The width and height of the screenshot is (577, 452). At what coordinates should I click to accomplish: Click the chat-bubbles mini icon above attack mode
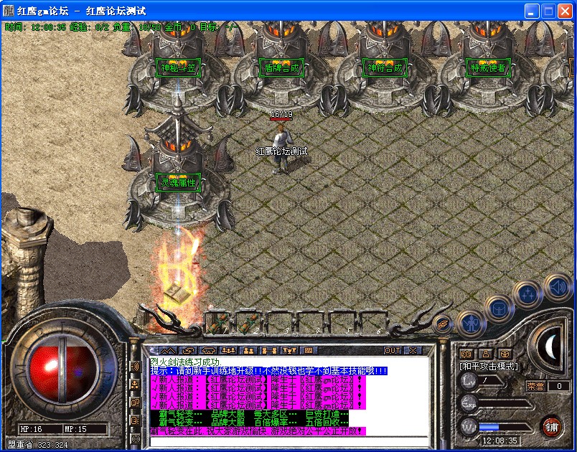(466, 354)
